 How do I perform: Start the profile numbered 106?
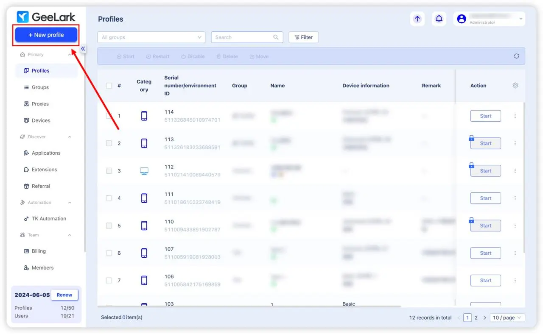pyautogui.click(x=485, y=280)
